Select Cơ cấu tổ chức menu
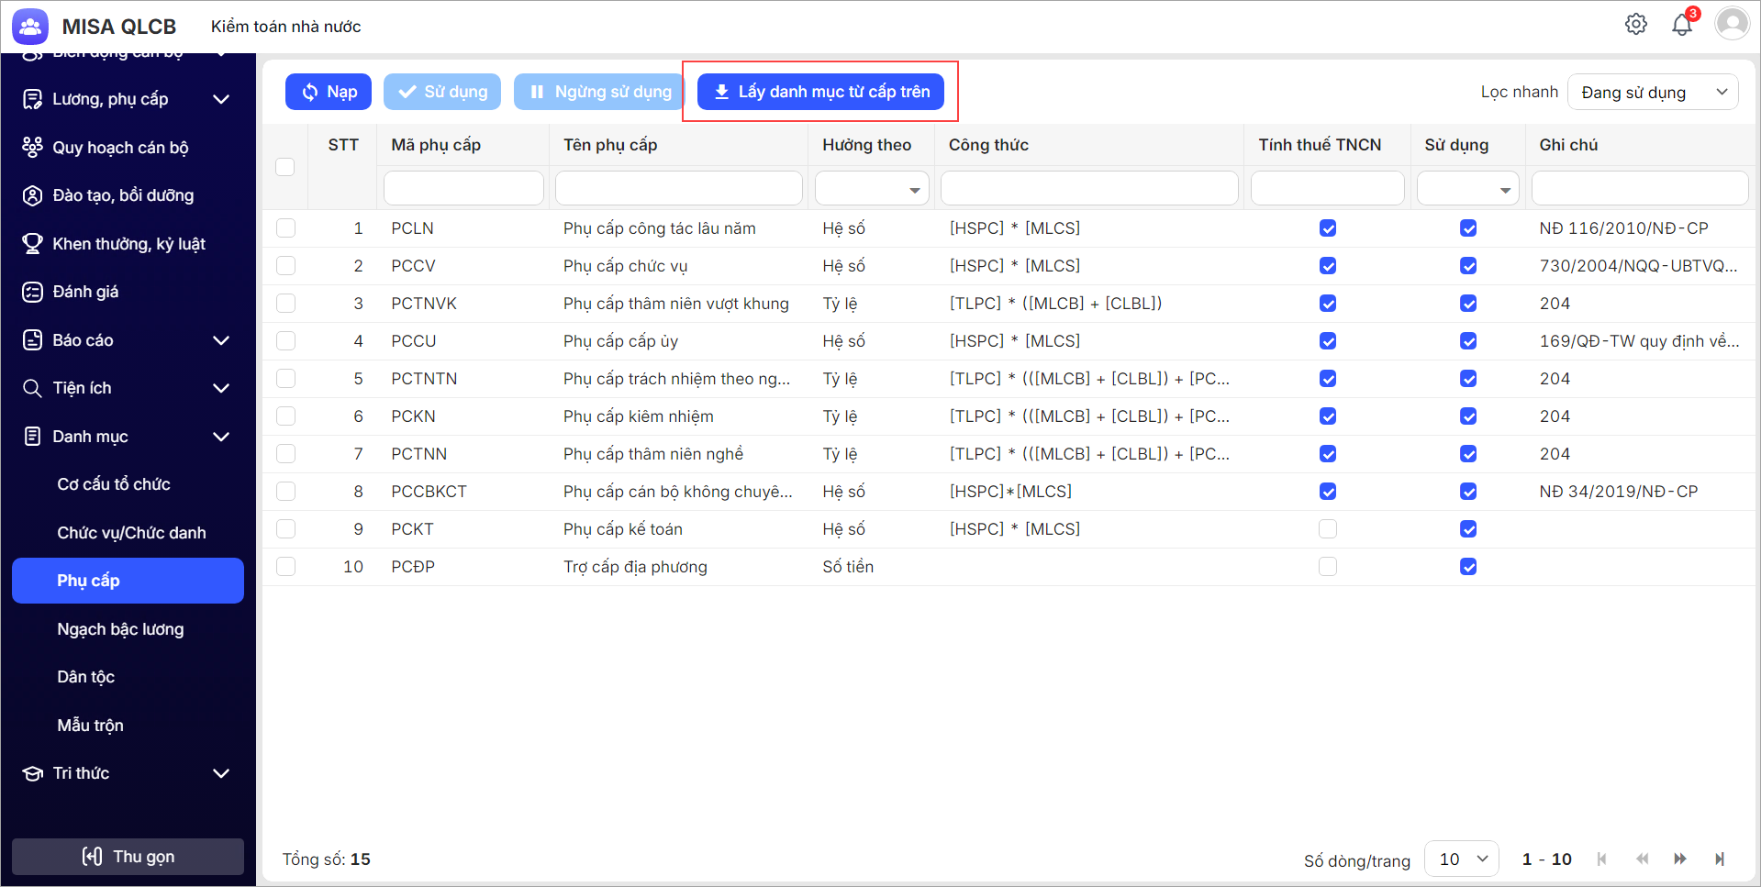1761x887 pixels. point(114,484)
